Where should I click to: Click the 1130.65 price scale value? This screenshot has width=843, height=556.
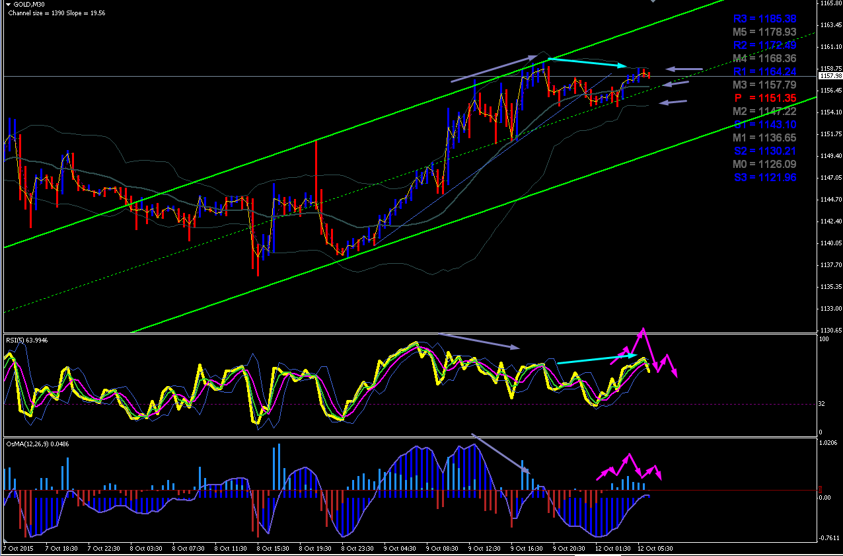coord(830,330)
